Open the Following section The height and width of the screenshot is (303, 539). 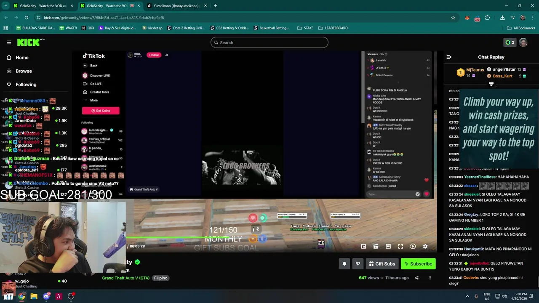point(26,85)
